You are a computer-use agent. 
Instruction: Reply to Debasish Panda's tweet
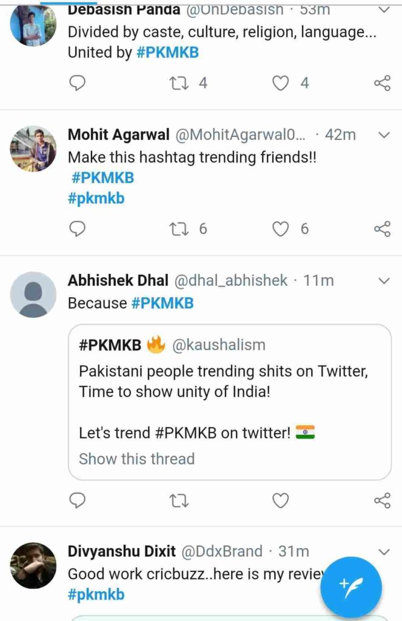tap(77, 82)
